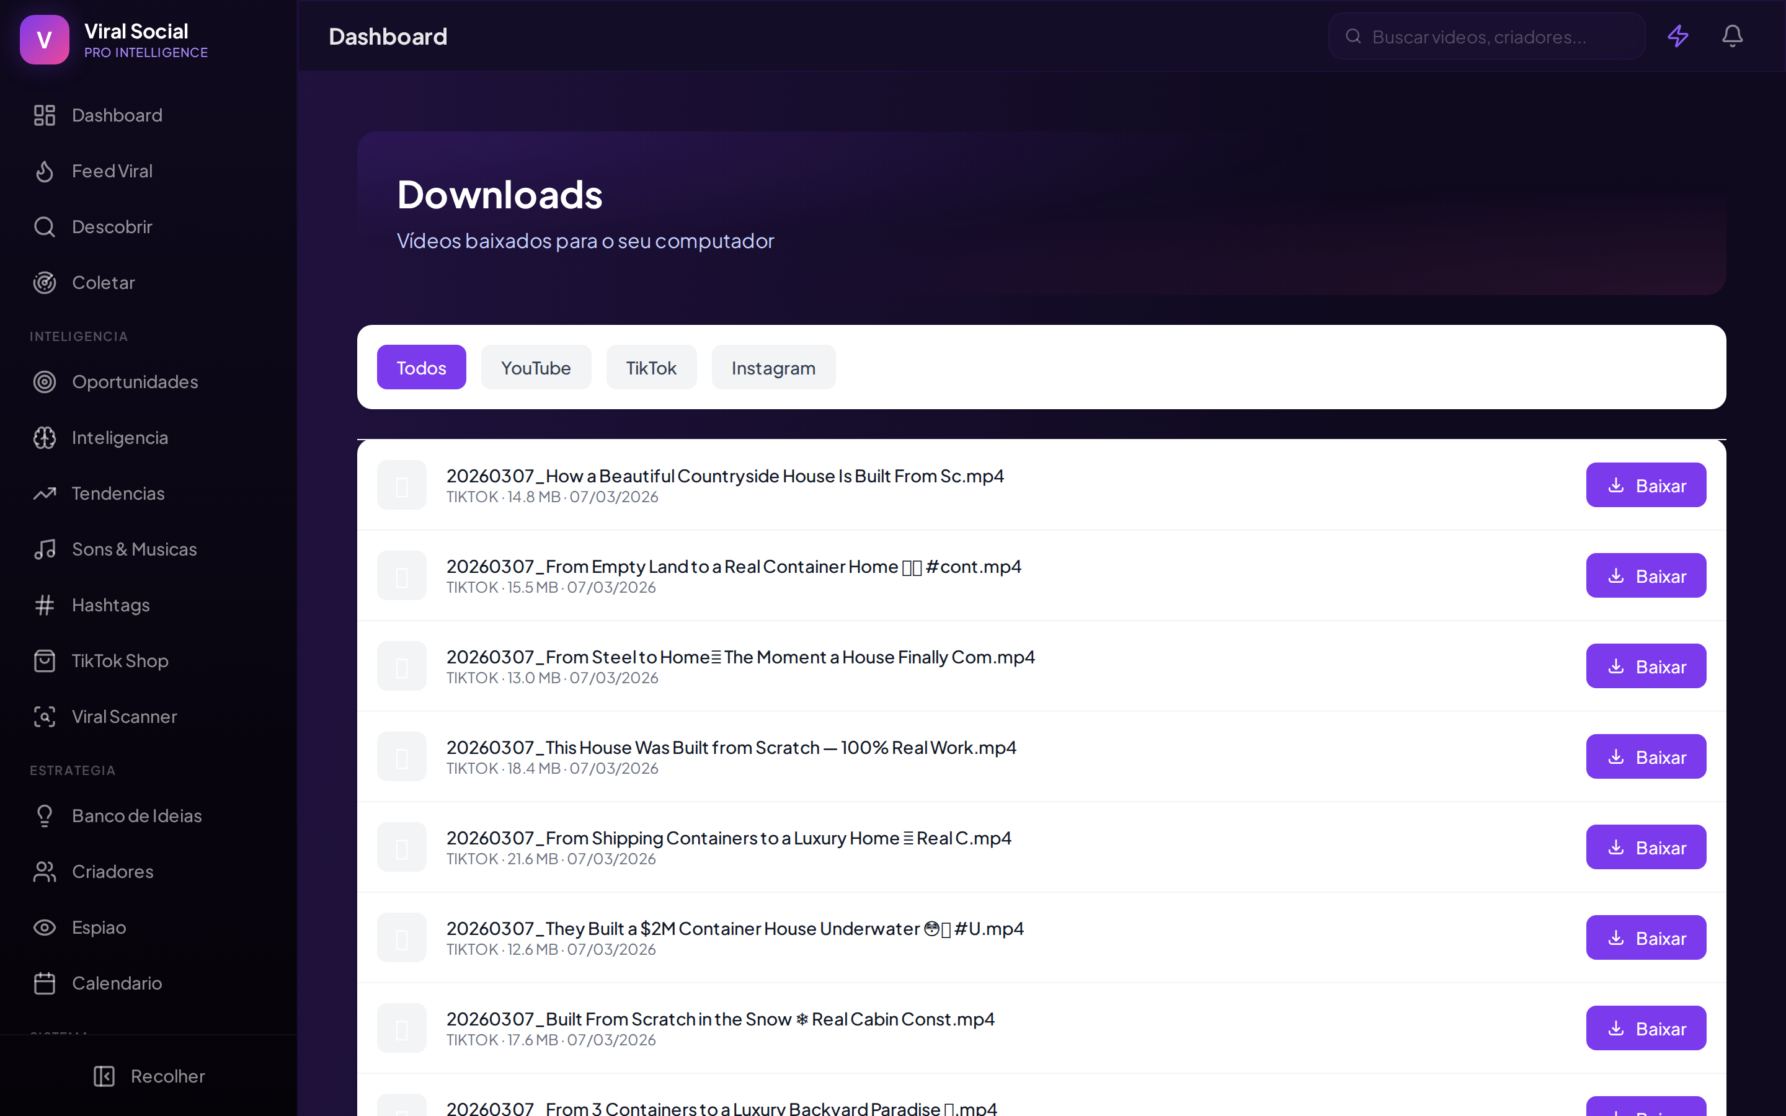Screen dimensions: 1786x1116
Task: Select file name This House Was Built from Scratch
Action: click(x=731, y=748)
